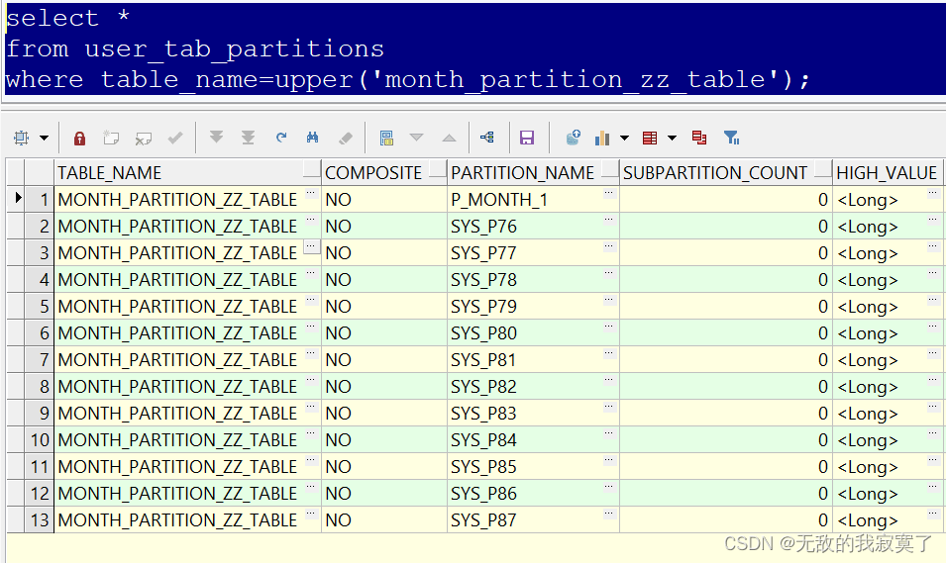Click the eraser clear record icon
Screen dimensions: 946x563
click(346, 139)
